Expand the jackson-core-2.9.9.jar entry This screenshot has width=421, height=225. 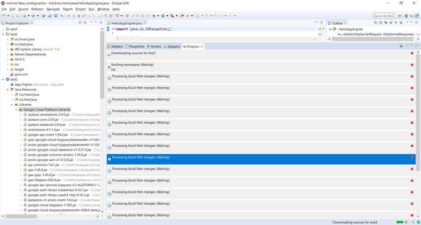(x=21, y=120)
